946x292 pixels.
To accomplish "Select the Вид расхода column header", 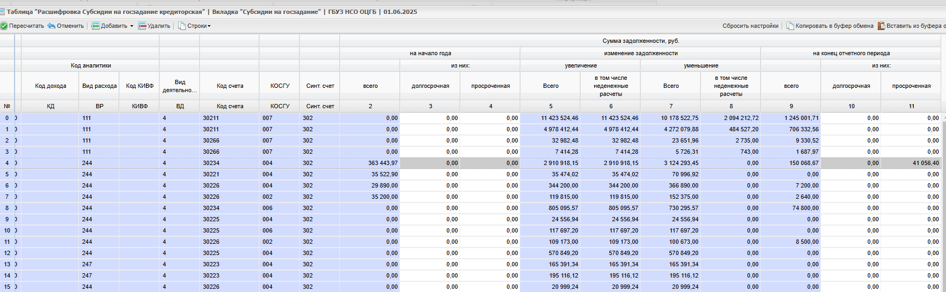I will click(99, 86).
